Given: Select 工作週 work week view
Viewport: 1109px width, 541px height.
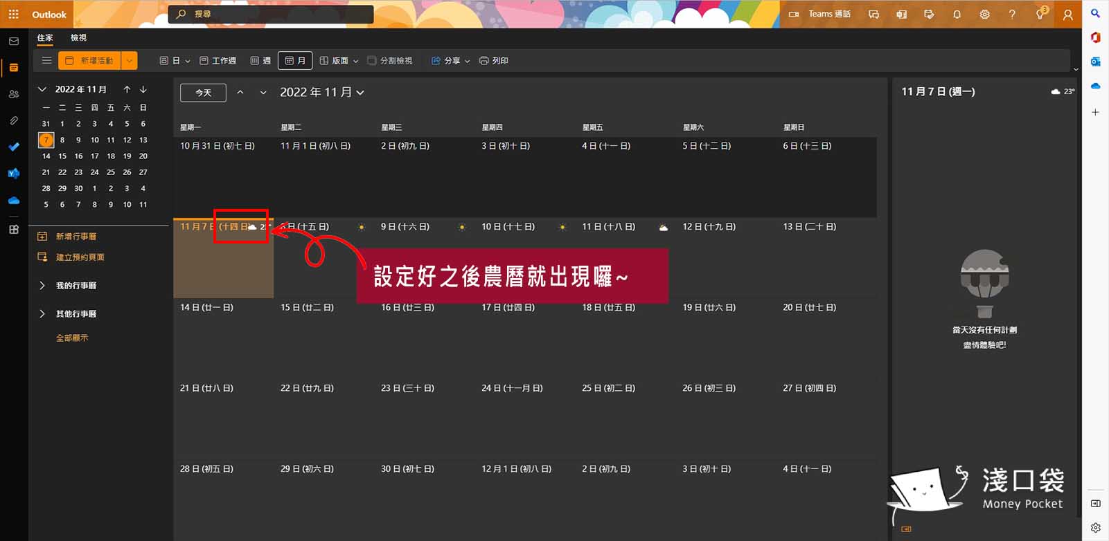Looking at the screenshot, I should click(218, 61).
